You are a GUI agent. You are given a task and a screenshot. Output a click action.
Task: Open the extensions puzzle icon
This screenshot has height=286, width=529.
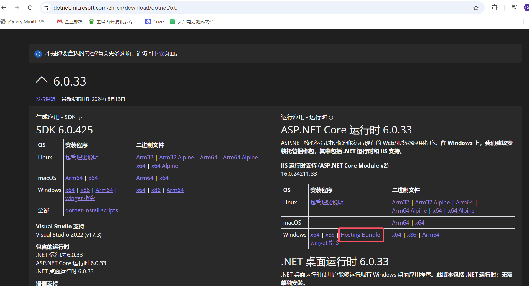pos(495,8)
